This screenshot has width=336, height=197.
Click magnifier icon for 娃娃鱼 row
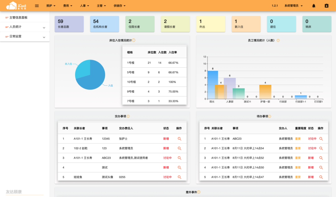[180, 177]
